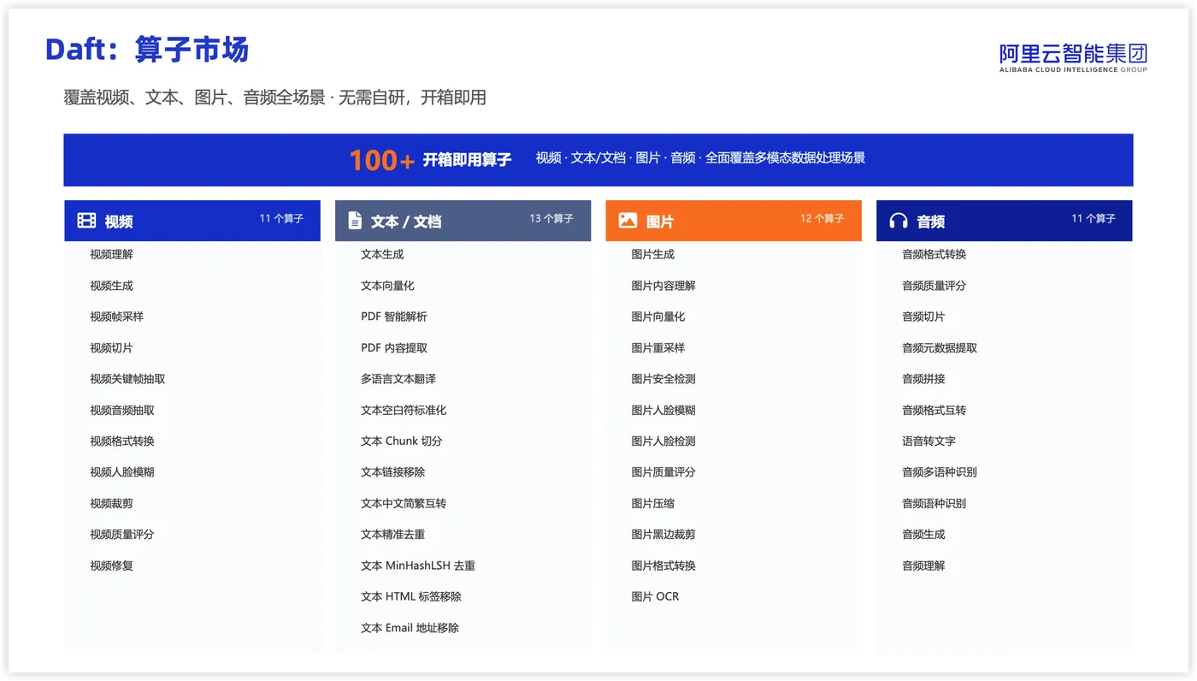The width and height of the screenshot is (1197, 681).
Task: Click the 视频质量评分 operator
Action: tap(122, 535)
